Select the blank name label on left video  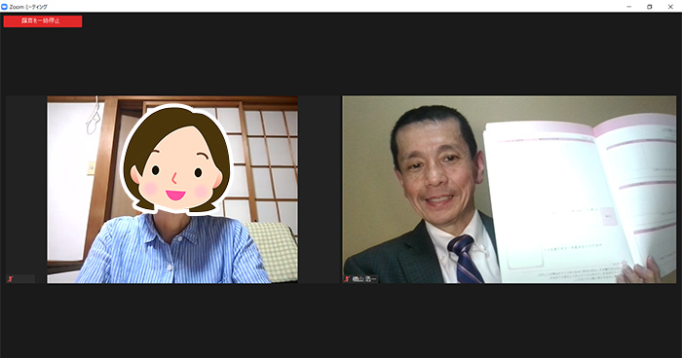coord(24,279)
